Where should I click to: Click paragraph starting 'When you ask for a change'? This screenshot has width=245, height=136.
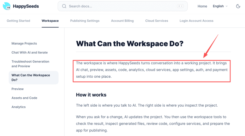(153, 123)
